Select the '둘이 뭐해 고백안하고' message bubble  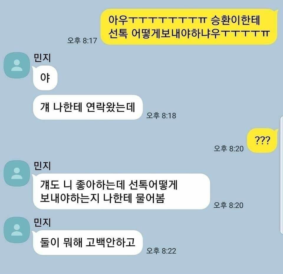pos(88,242)
